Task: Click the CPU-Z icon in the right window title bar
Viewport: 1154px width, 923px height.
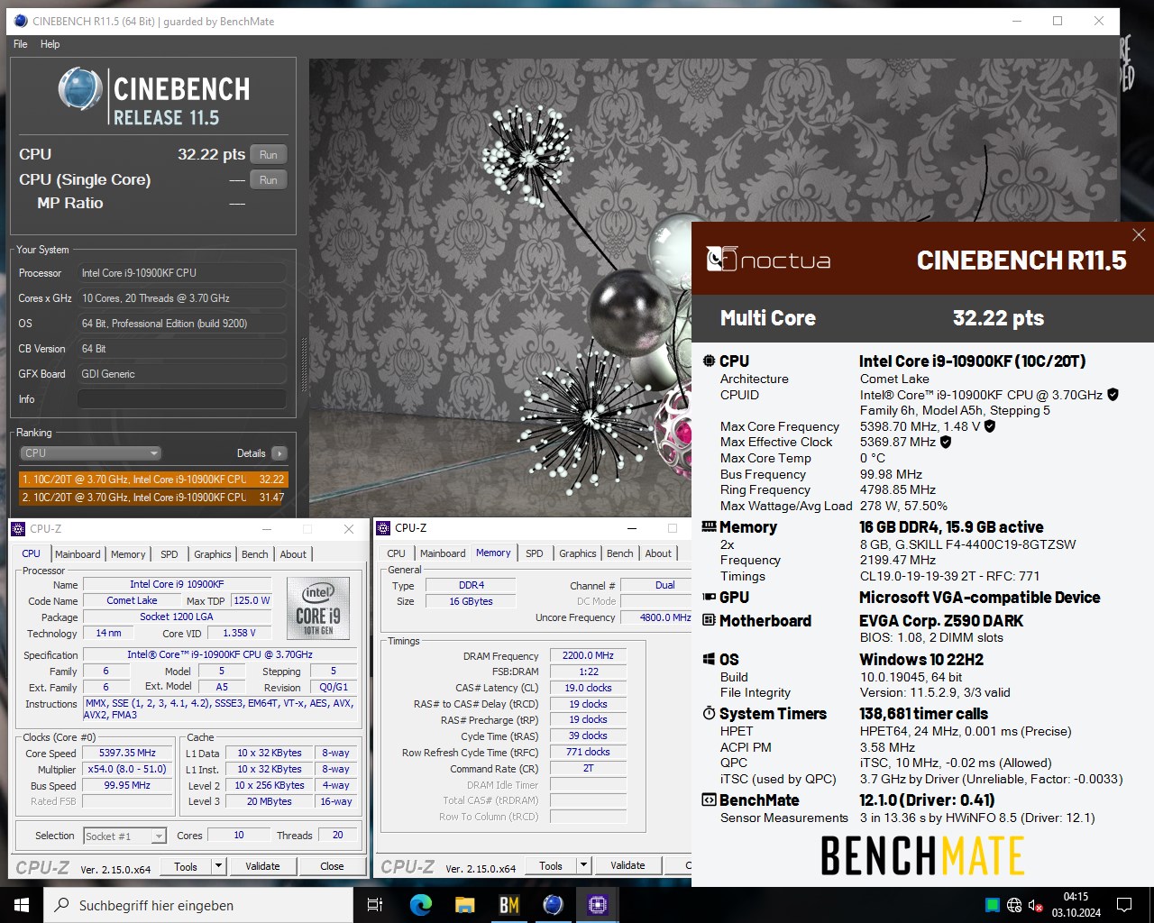Action: point(383,528)
